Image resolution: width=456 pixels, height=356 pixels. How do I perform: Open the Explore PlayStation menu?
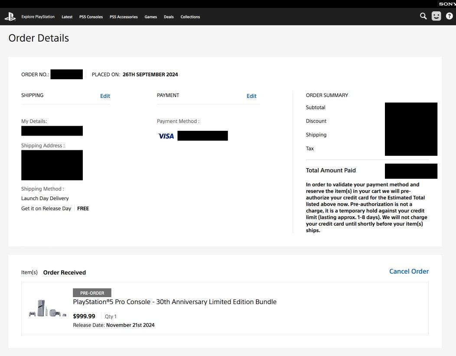point(38,17)
